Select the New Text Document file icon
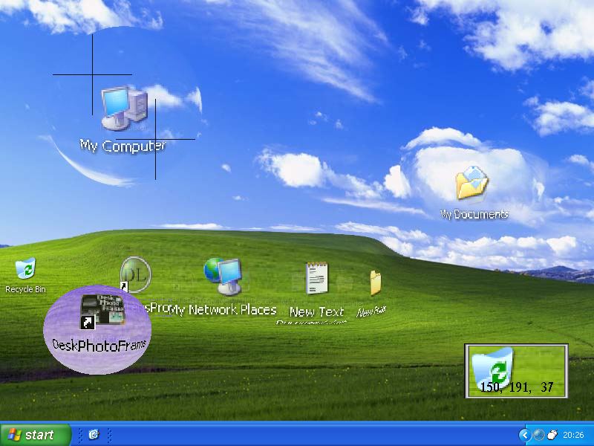Viewport: 594px width, 446px height. click(316, 279)
